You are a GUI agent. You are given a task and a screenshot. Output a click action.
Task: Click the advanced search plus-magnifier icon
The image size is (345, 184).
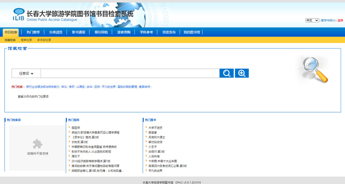[x=241, y=73]
